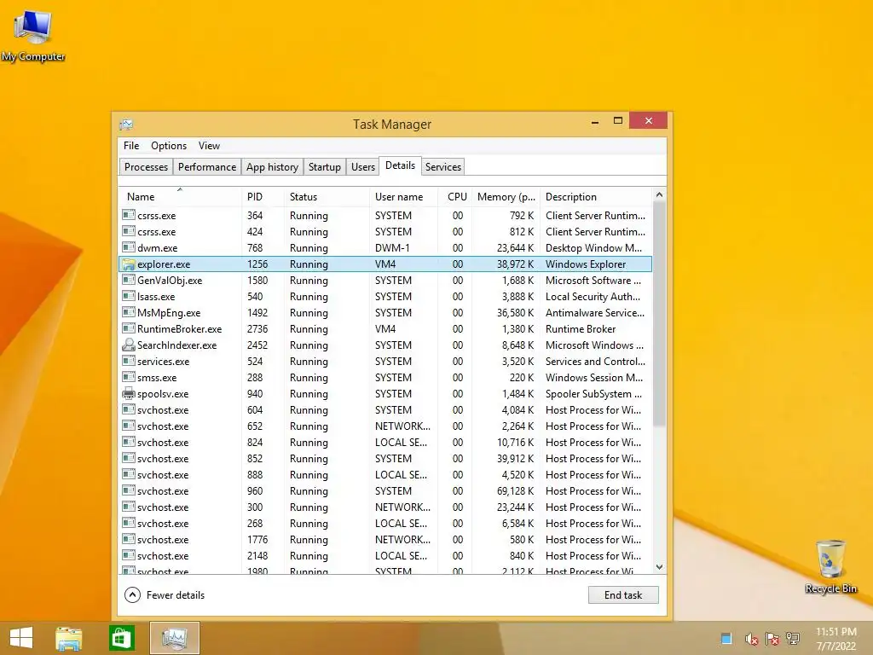Image resolution: width=873 pixels, height=655 pixels.
Task: Click the lsass.exe process icon
Action: point(129,296)
